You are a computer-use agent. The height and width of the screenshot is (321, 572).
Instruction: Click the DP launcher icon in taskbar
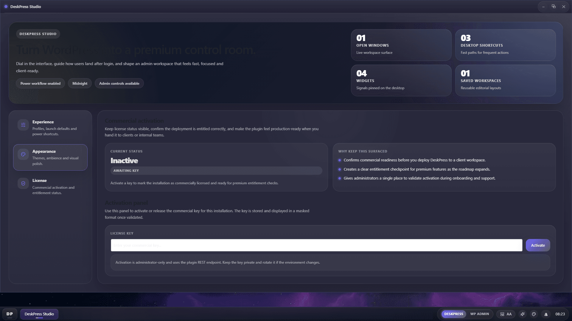[10, 314]
